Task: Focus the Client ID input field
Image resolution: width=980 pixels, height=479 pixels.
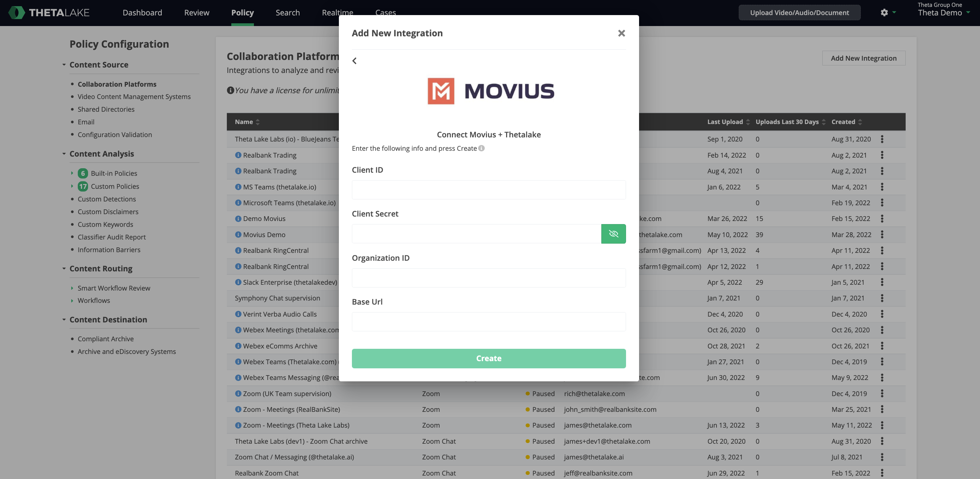Action: (x=489, y=190)
